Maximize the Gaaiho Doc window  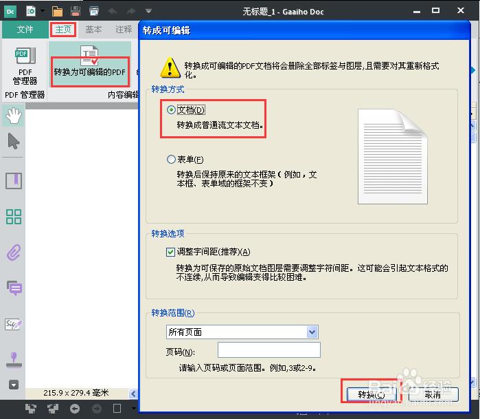pos(435,10)
